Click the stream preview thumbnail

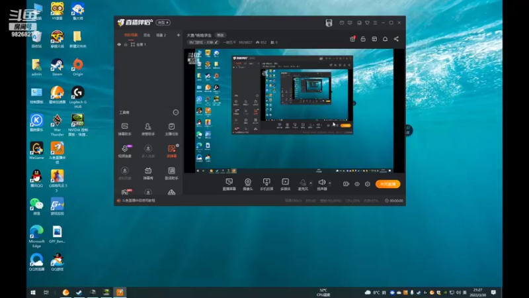[294, 111]
